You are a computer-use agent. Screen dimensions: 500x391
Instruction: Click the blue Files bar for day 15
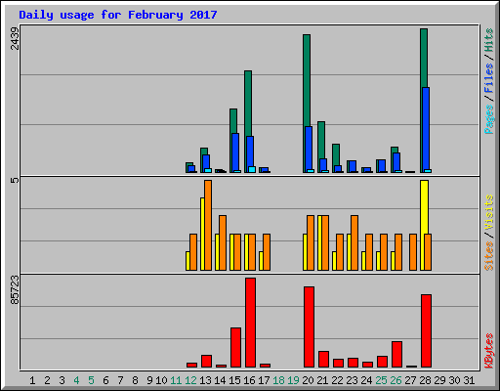235,152
